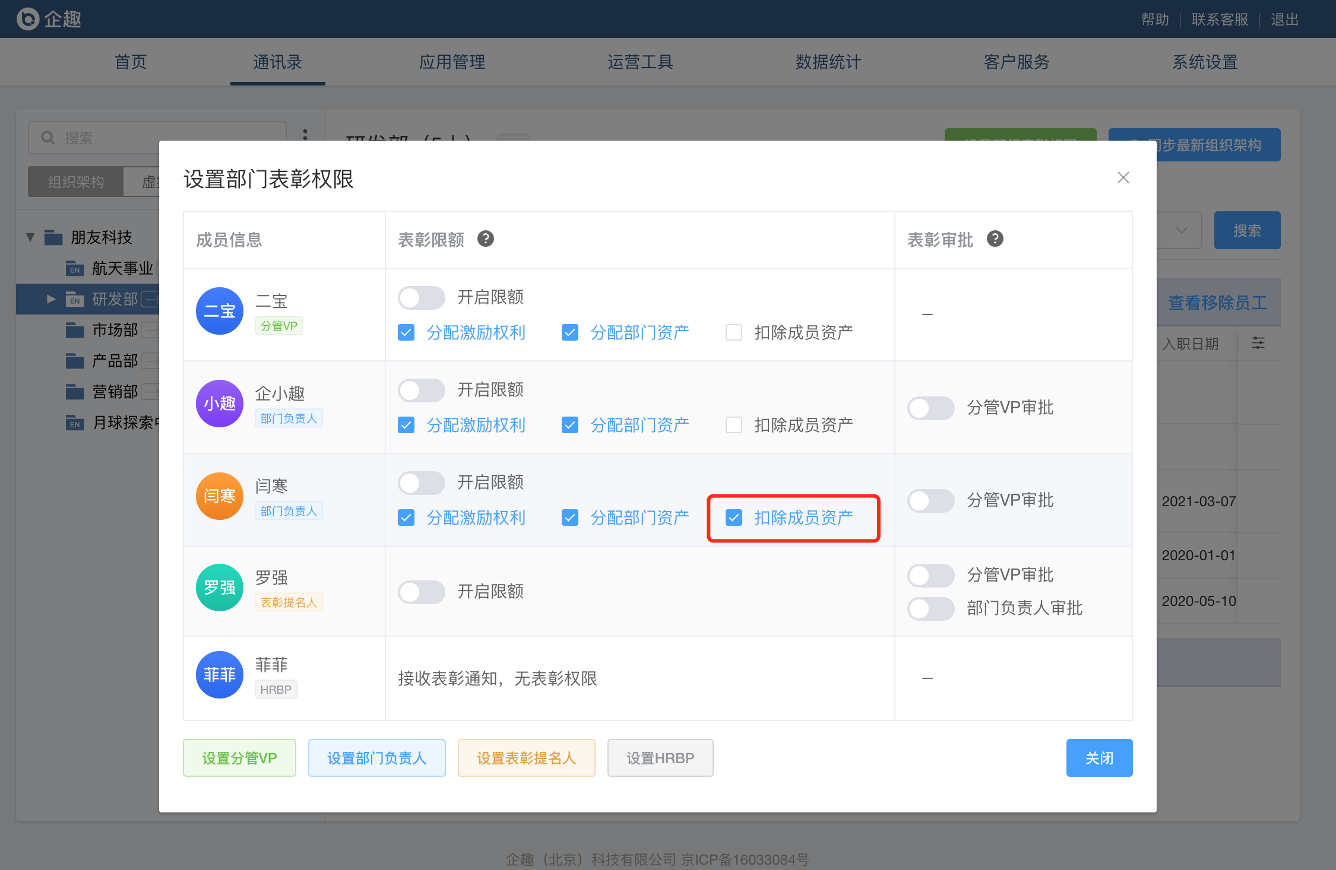Open the 帮助 link

[x=1155, y=20]
